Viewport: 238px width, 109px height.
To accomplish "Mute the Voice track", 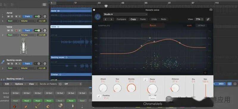I will pos(8,31).
